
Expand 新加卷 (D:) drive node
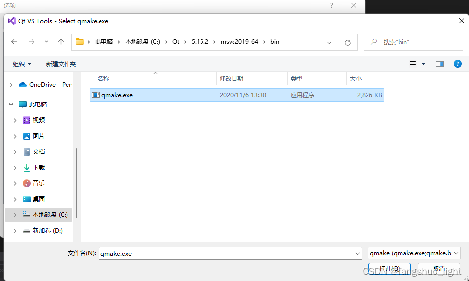coord(15,231)
